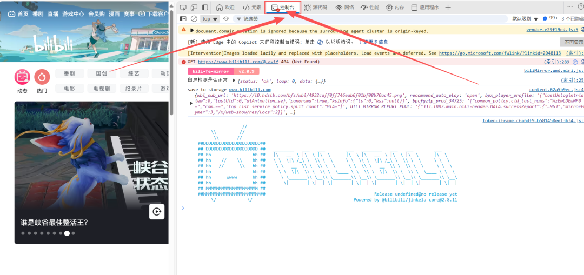Open the 内存 tab
The image size is (584, 275).
pyautogui.click(x=395, y=8)
